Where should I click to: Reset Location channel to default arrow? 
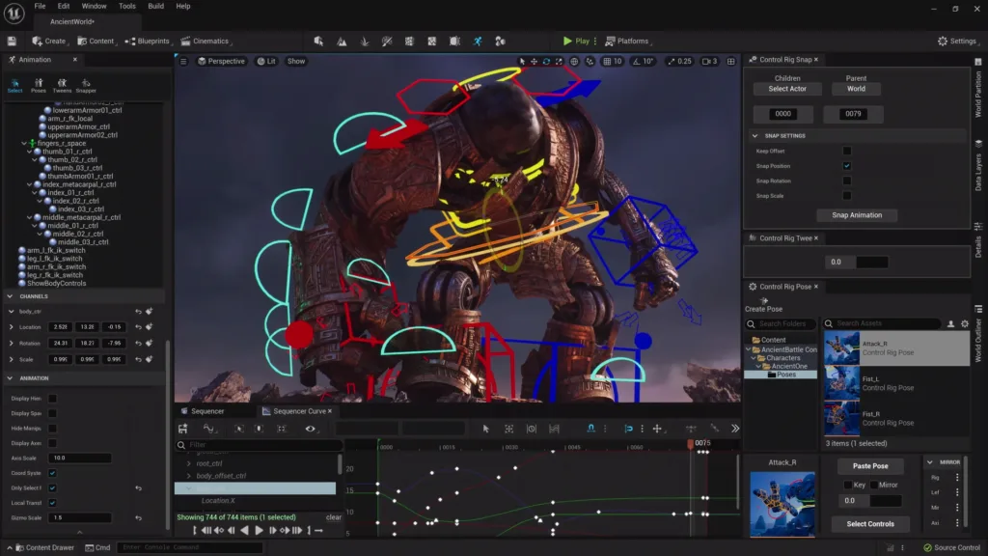point(138,327)
